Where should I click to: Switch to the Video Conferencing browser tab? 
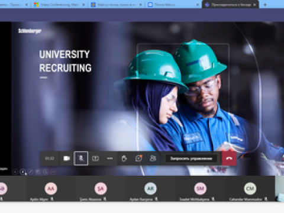point(60,5)
